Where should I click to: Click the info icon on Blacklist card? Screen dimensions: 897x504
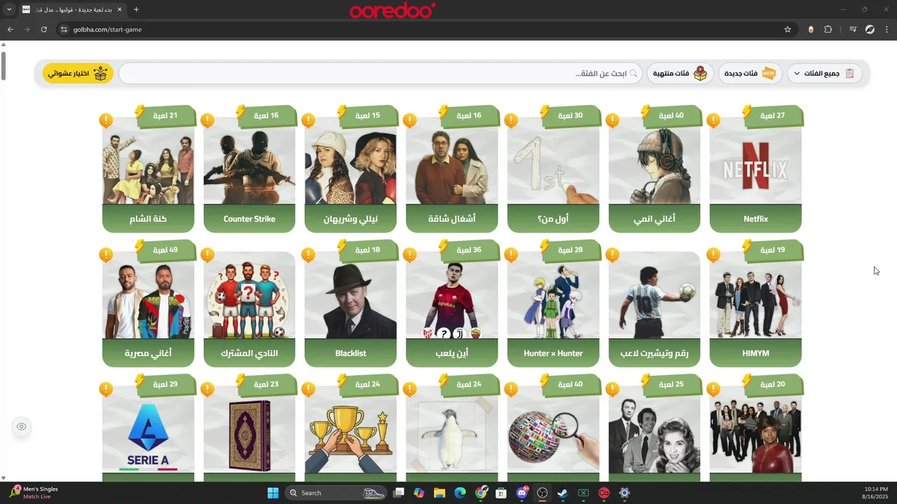click(308, 255)
